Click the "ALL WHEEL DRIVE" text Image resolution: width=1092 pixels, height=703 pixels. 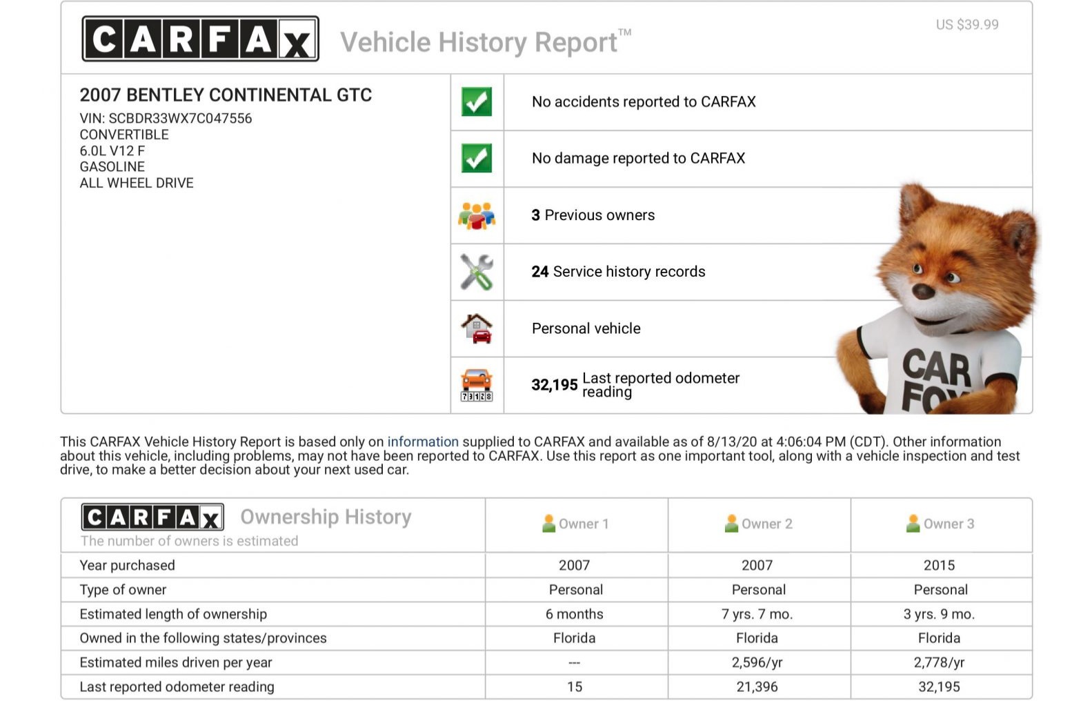tap(137, 183)
